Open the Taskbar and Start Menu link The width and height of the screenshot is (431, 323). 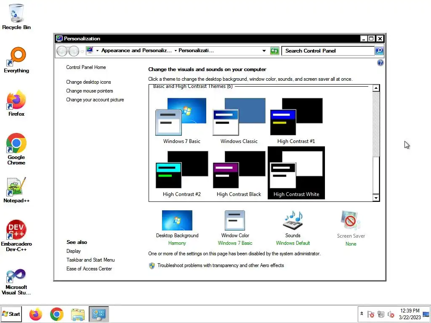click(x=90, y=260)
